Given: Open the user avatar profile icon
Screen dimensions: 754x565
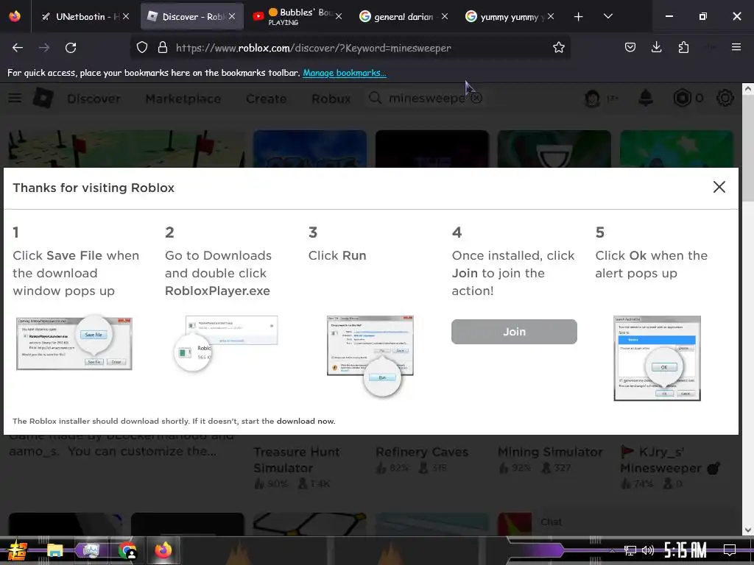Looking at the screenshot, I should coord(592,99).
